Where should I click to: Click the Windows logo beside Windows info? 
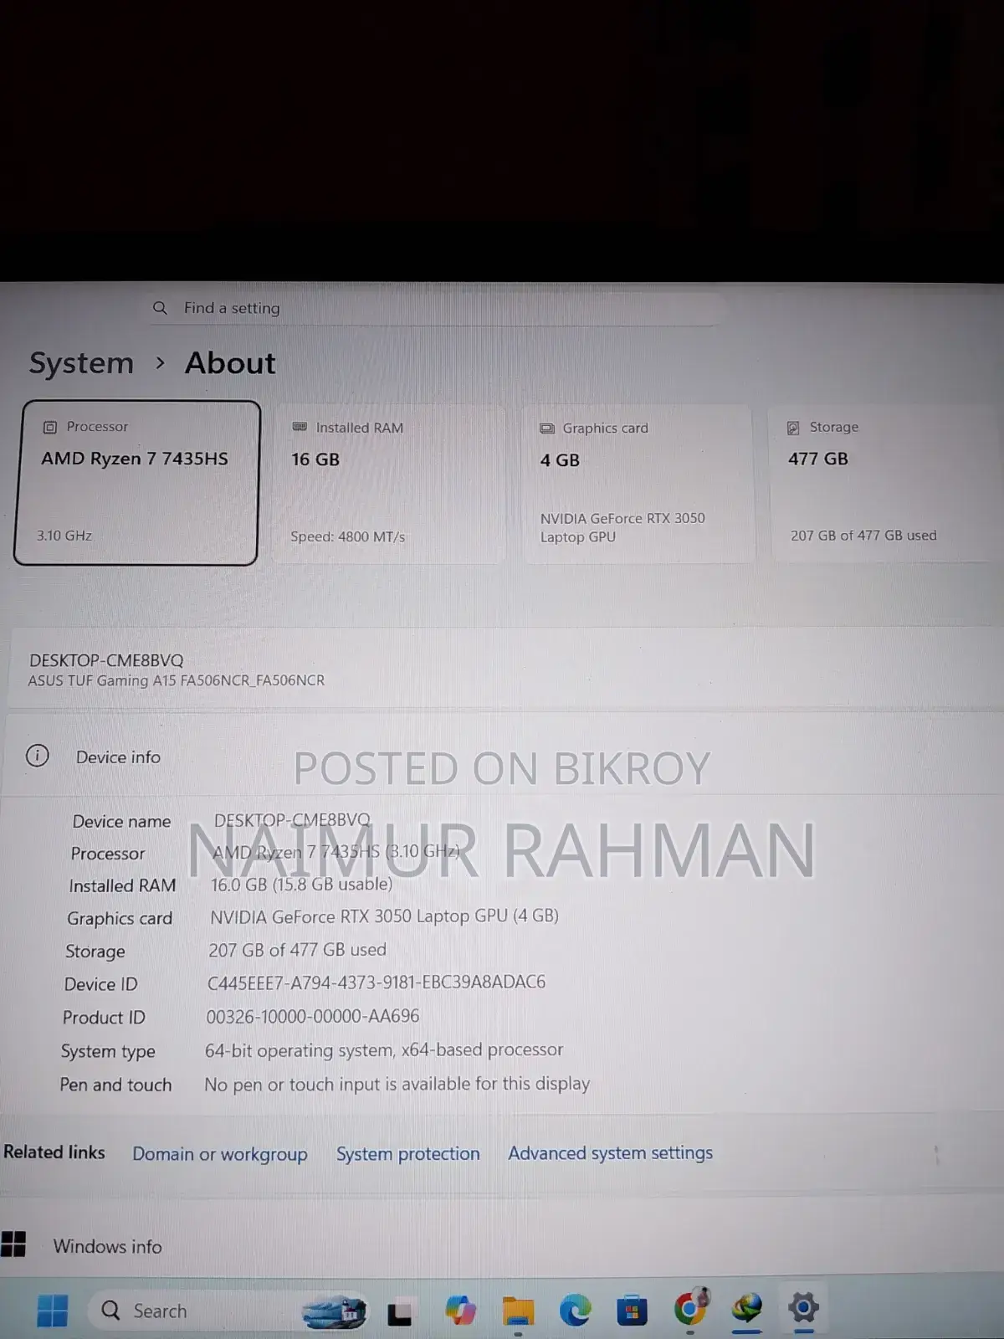(13, 1244)
